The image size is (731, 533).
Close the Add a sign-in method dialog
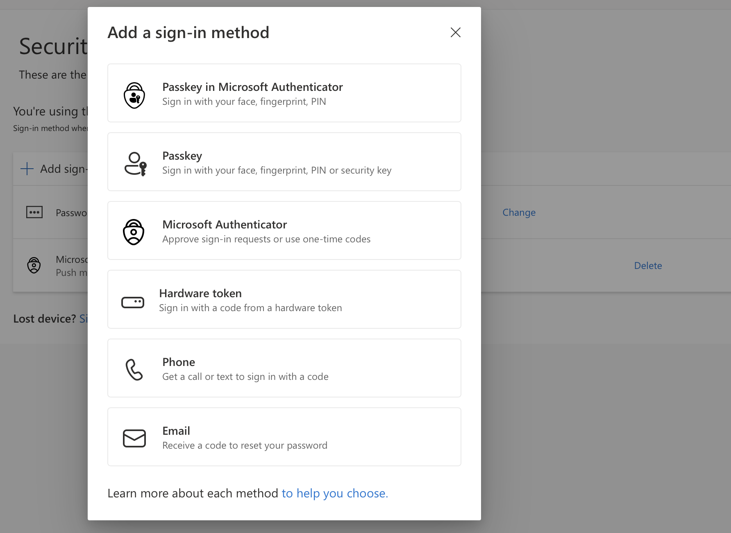pyautogui.click(x=456, y=32)
